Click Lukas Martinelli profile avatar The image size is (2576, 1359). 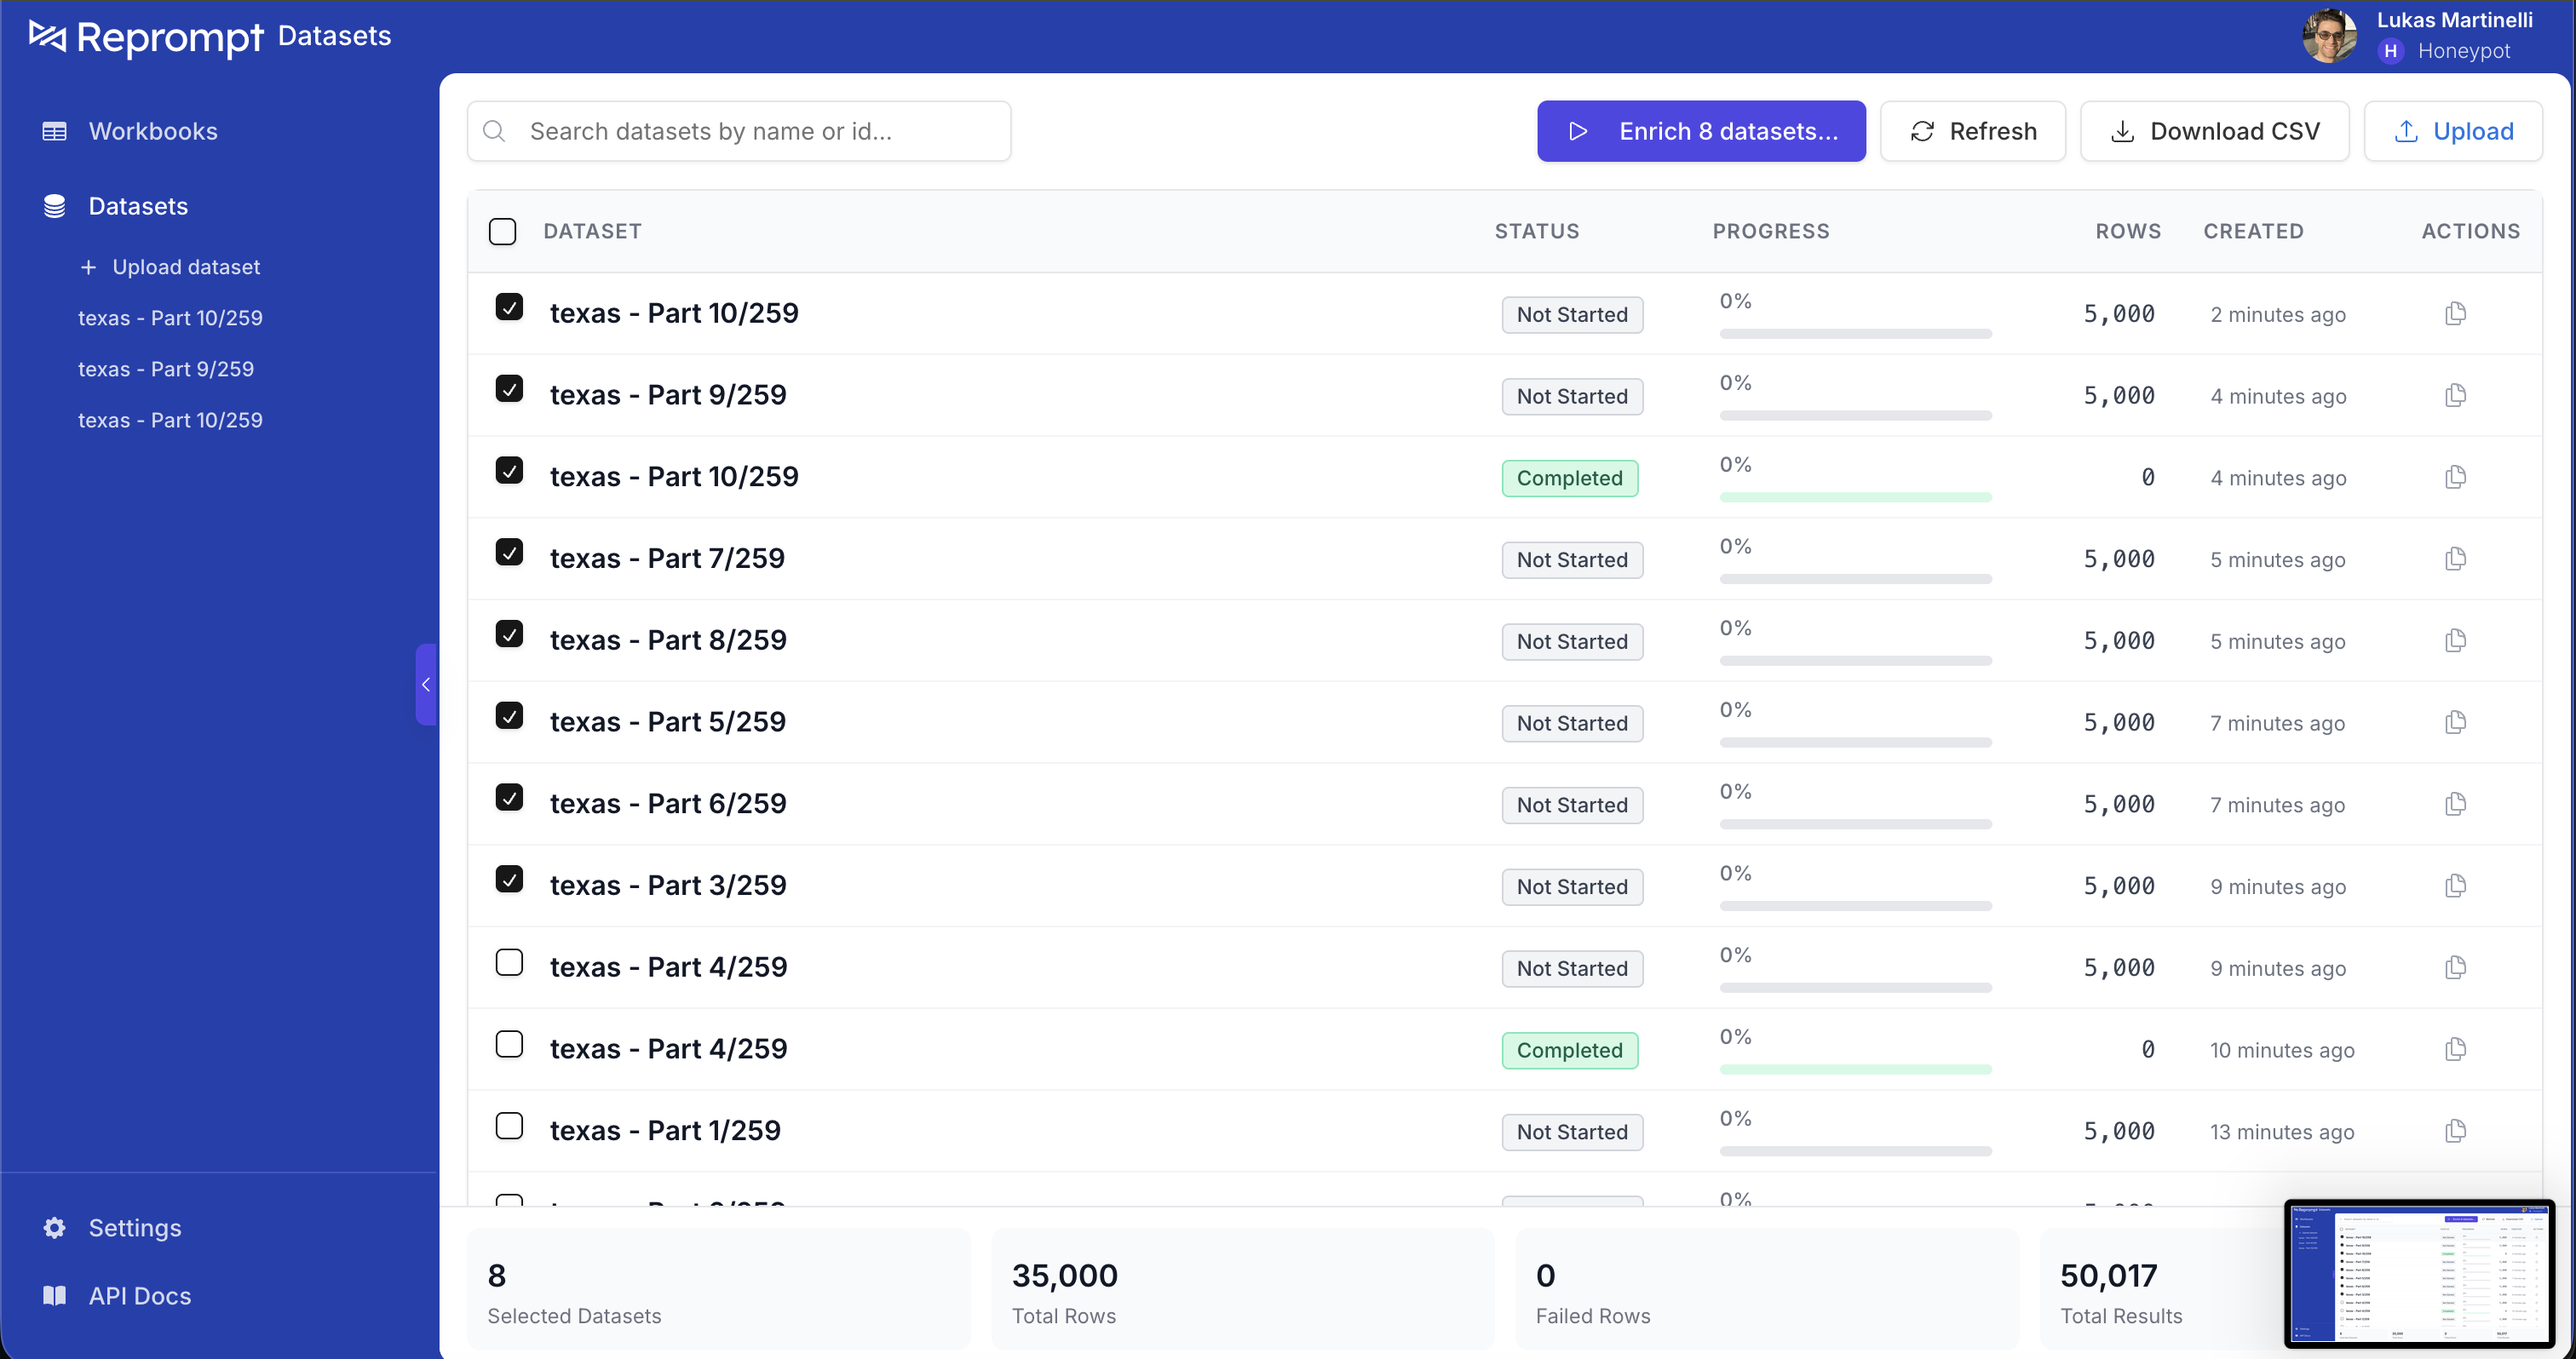(2329, 36)
